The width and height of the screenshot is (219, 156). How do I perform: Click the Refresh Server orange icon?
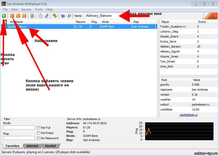point(24,16)
